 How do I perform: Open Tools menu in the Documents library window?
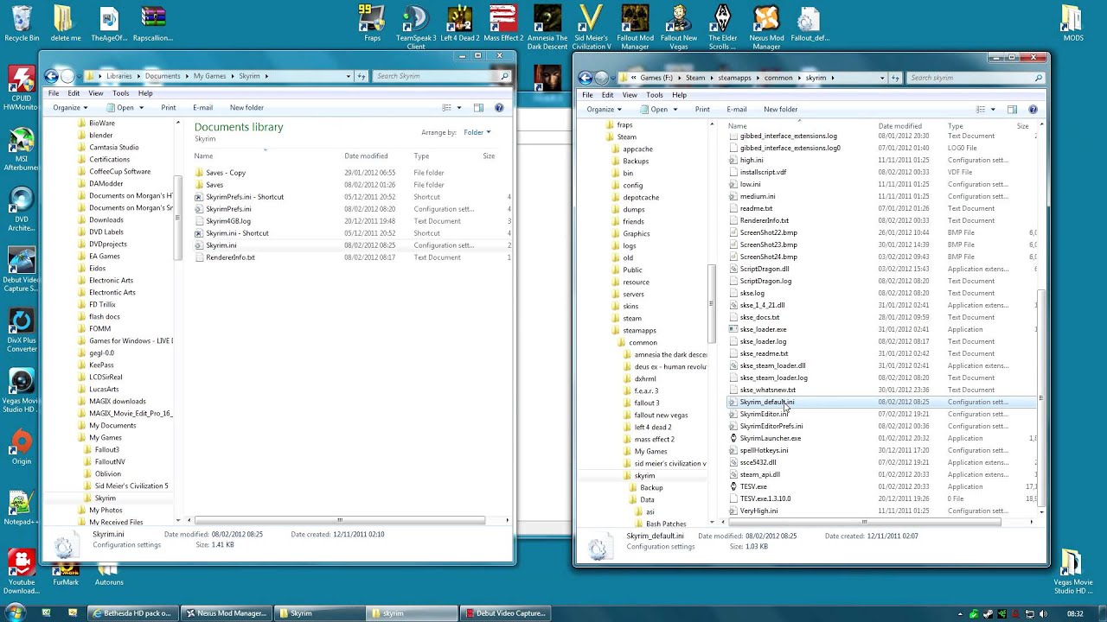(120, 93)
